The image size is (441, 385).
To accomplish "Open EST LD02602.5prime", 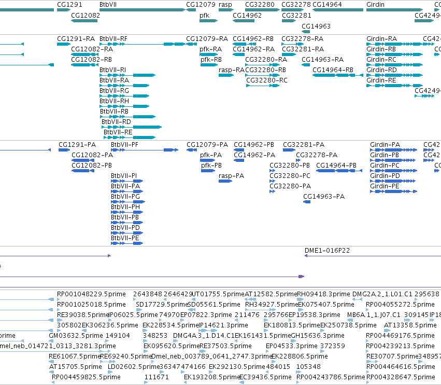I will [x=134, y=367].
